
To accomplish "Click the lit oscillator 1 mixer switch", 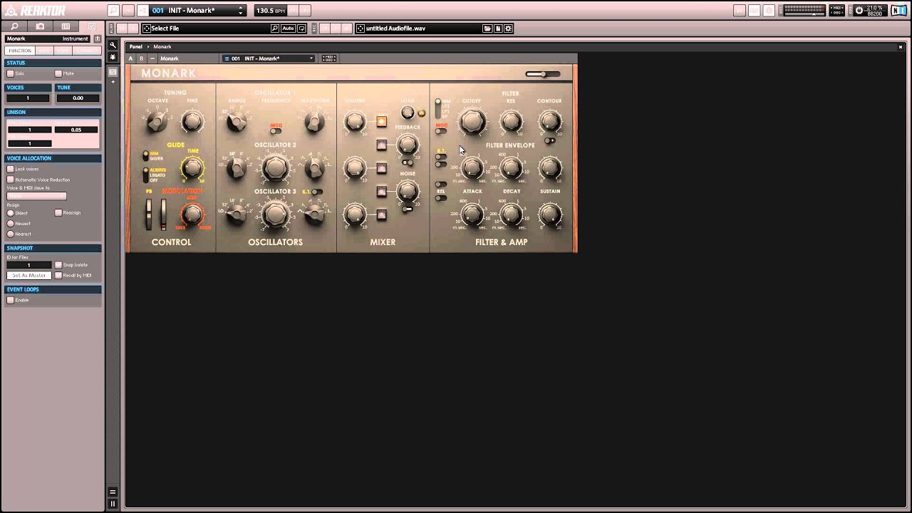I will coord(382,122).
